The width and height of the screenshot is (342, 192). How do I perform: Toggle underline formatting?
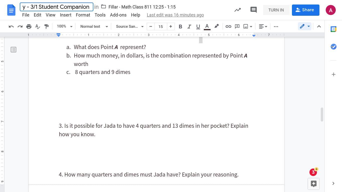click(x=198, y=26)
